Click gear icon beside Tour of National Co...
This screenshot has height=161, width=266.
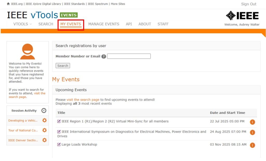[44, 130]
